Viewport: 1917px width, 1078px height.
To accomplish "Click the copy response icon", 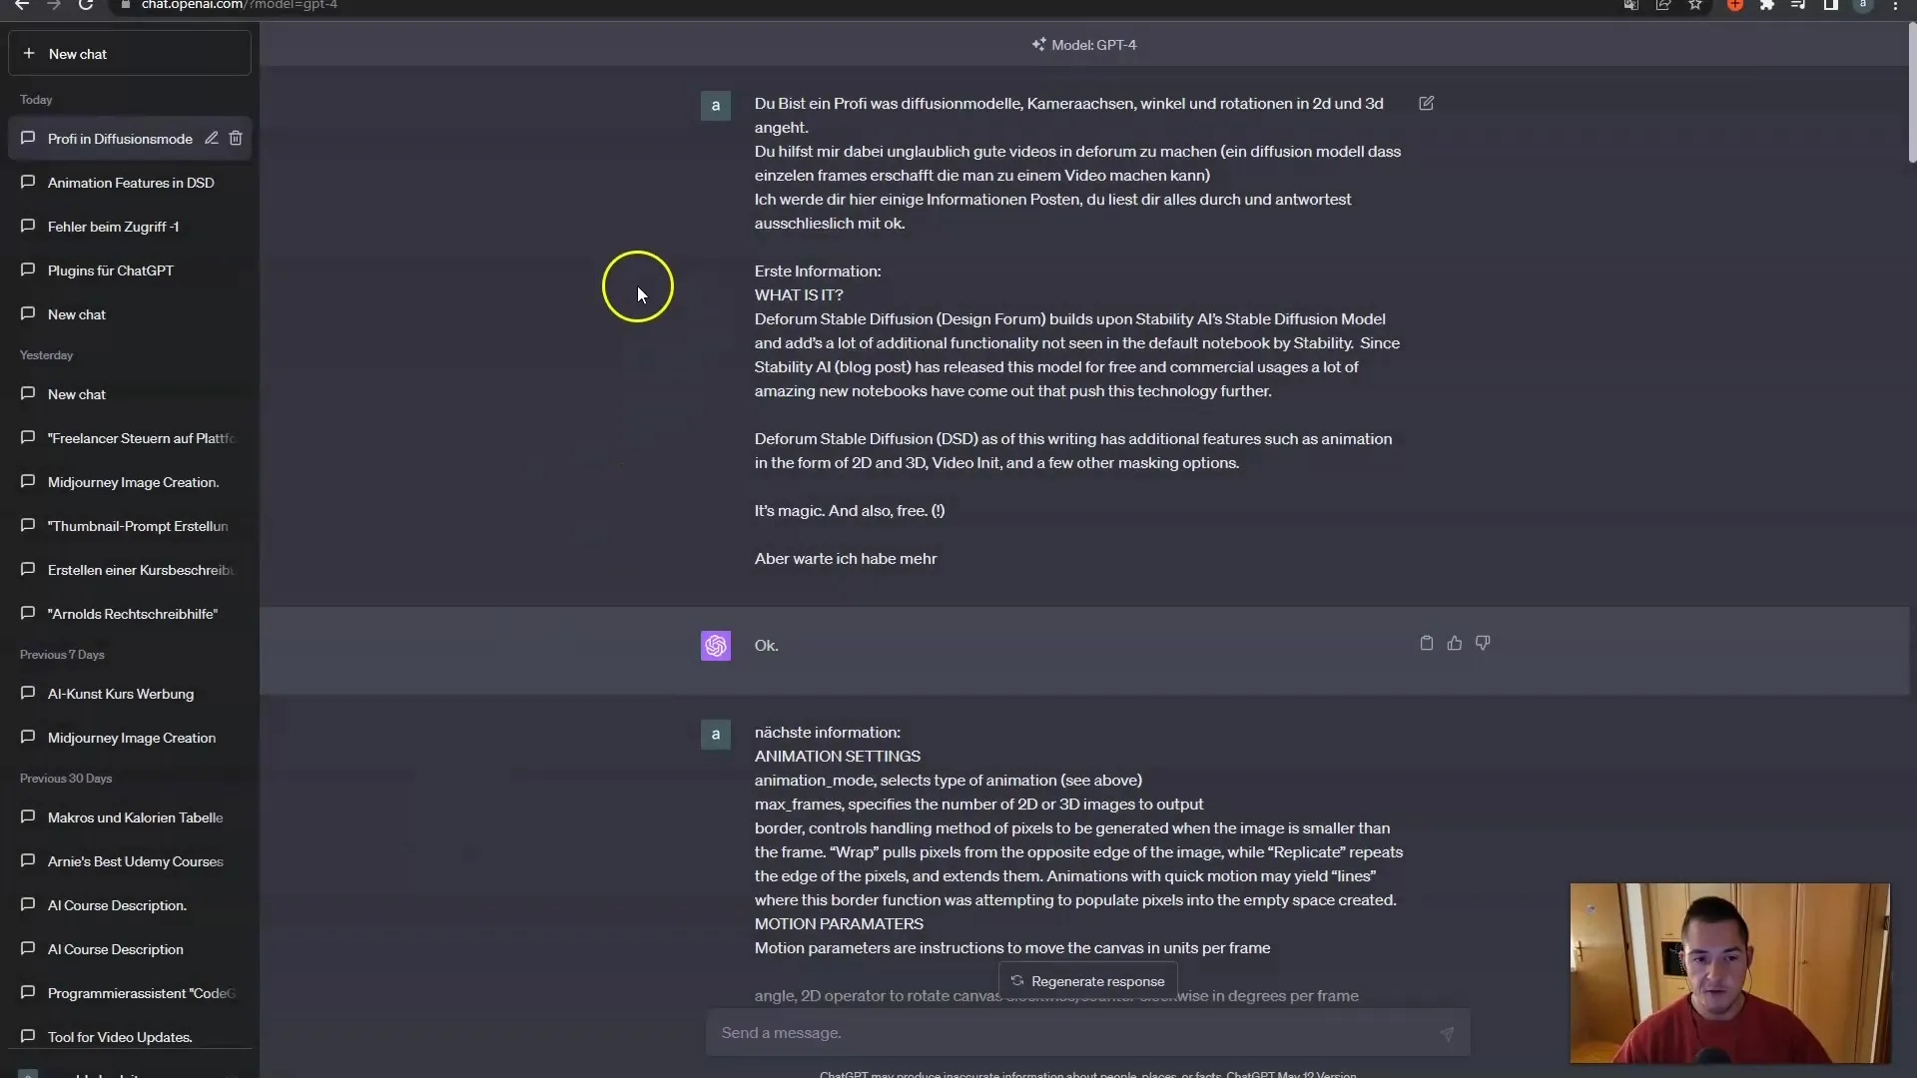I will coord(1426,643).
